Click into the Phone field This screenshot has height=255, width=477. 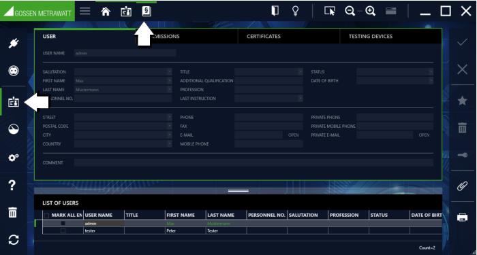[x=268, y=117]
